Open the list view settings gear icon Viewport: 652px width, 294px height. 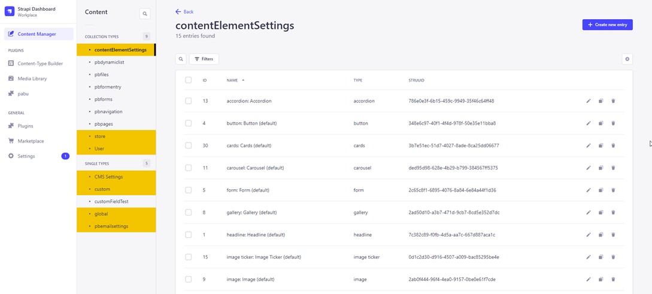[x=627, y=59]
